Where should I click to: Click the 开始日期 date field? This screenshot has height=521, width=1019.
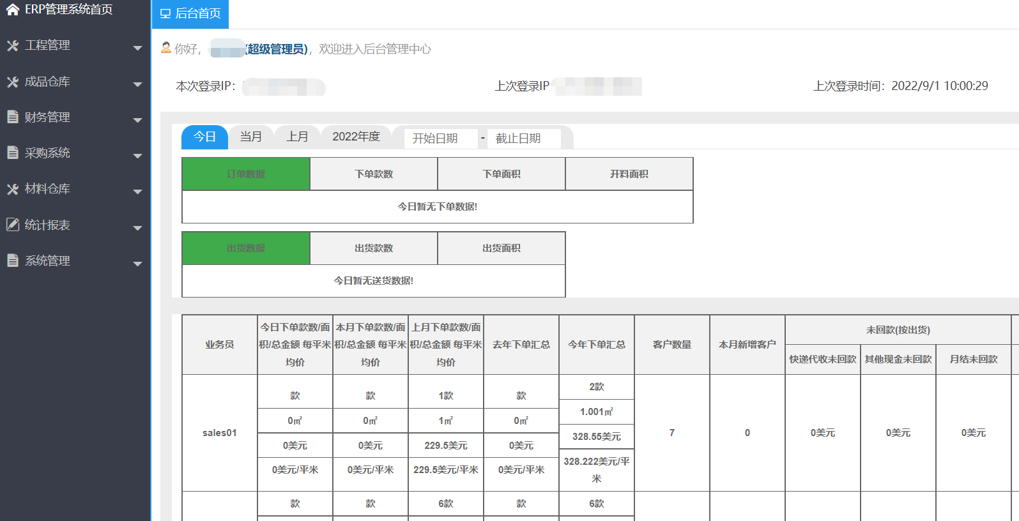pyautogui.click(x=440, y=139)
